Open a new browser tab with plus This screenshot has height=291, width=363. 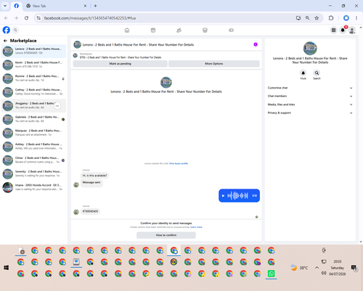pos(95,6)
